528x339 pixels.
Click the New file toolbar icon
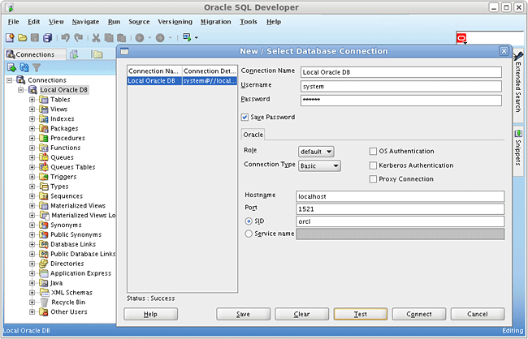coord(10,37)
